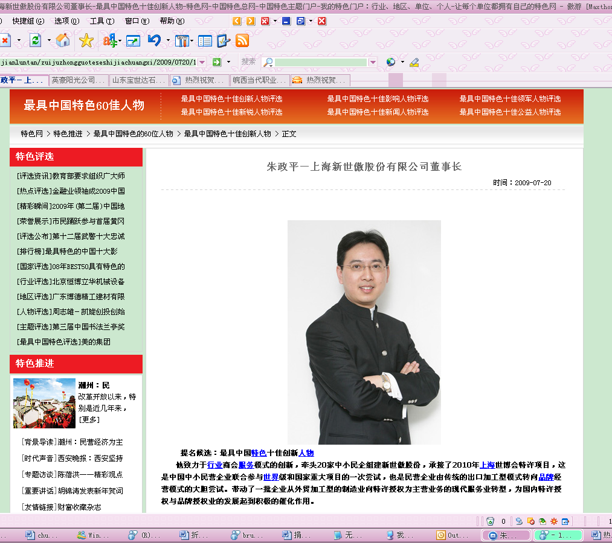The height and width of the screenshot is (543, 612).
Task: Click the RSS feed icon
Action: pyautogui.click(x=242, y=40)
